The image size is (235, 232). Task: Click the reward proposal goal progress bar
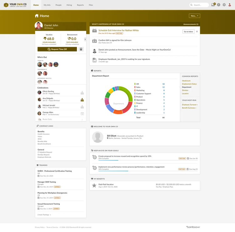[x=148, y=160]
